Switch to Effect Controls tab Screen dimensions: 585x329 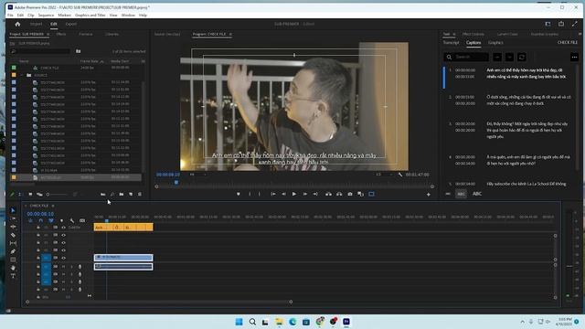tap(473, 35)
